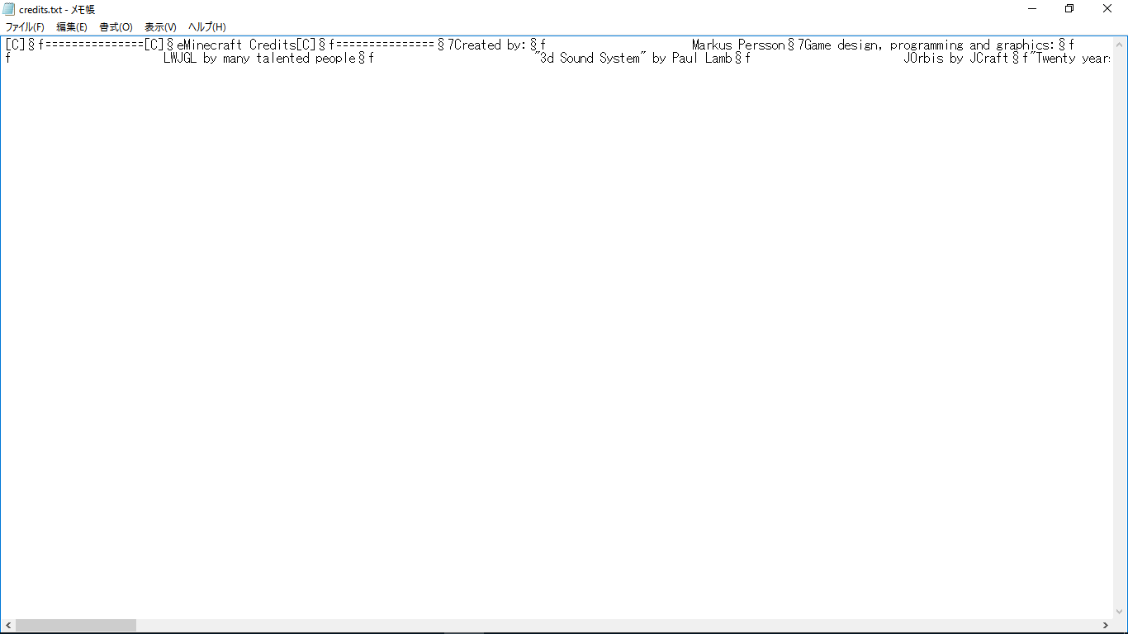Click the text "3d Sound System"
This screenshot has width=1128, height=634.
590,59
